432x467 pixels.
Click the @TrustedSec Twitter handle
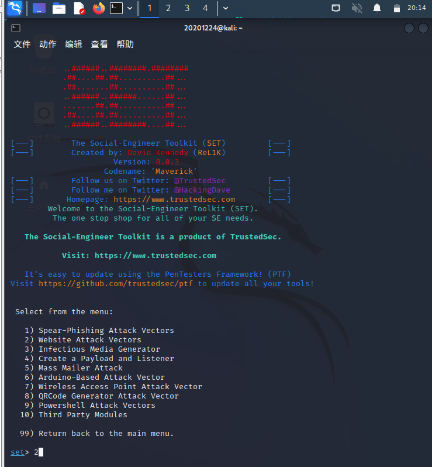[x=200, y=180]
